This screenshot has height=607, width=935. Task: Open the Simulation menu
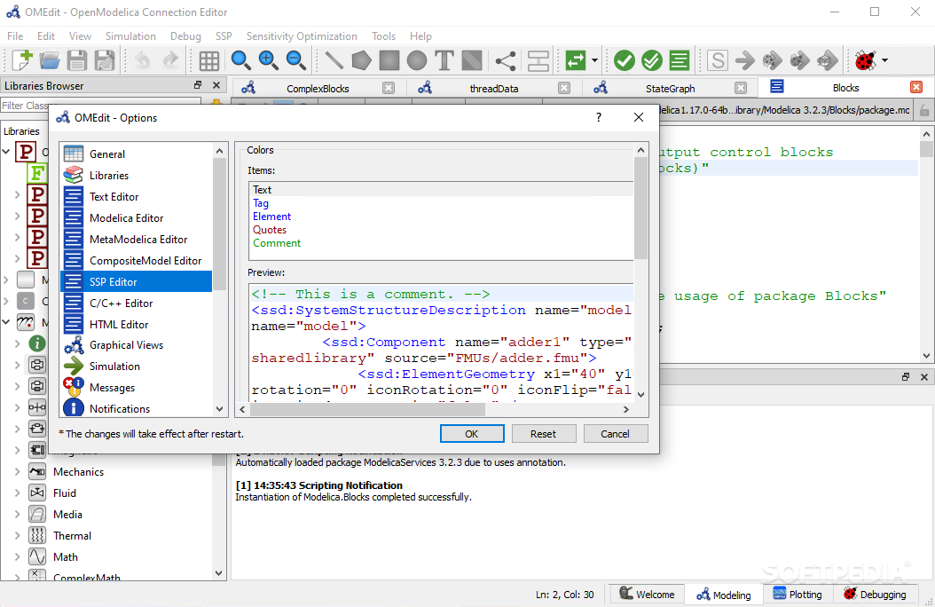pos(130,36)
